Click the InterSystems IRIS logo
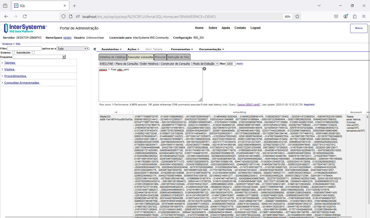370x218 pixels. [x=25, y=28]
